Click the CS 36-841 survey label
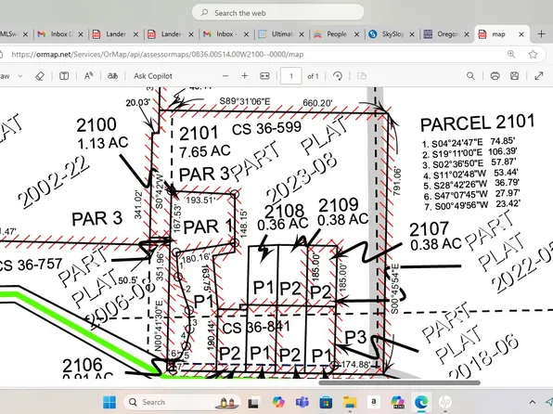553x414 pixels. click(x=256, y=328)
